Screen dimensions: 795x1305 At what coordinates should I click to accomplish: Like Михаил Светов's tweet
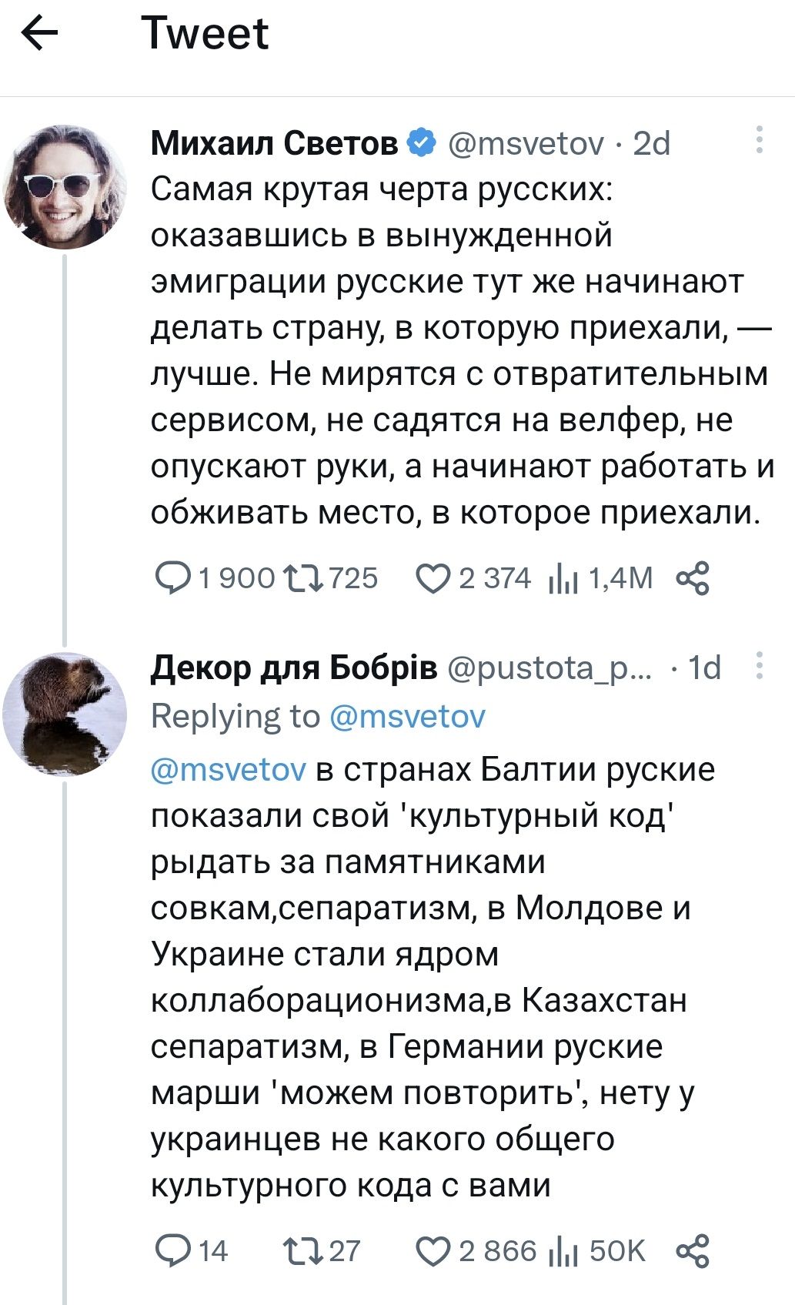[x=433, y=578]
